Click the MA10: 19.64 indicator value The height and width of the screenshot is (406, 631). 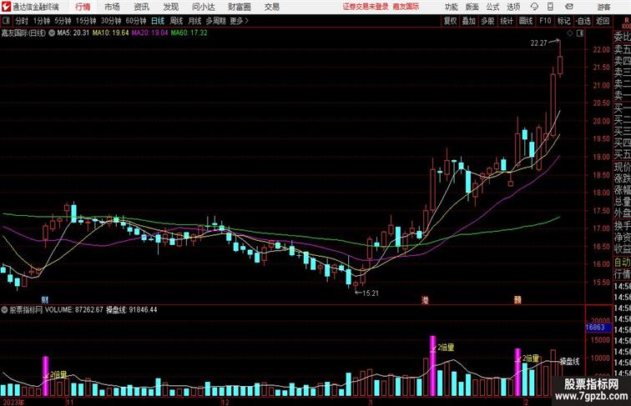(x=111, y=33)
